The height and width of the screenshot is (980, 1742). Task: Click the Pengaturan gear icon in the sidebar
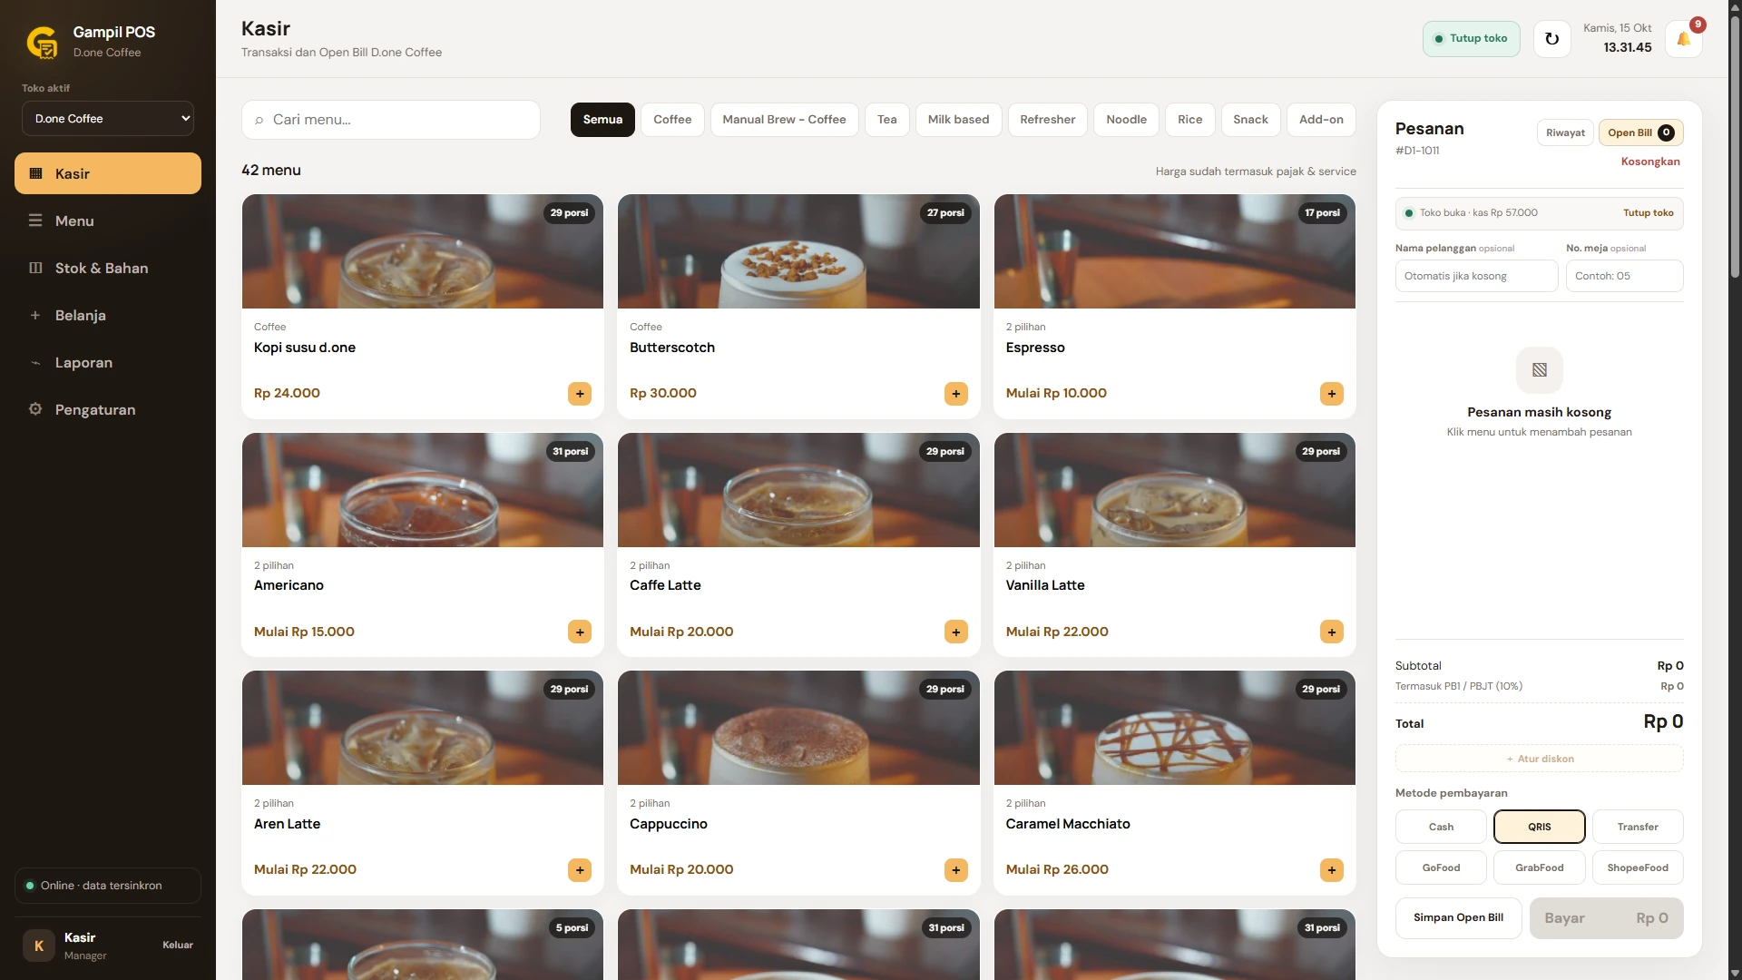pos(35,409)
